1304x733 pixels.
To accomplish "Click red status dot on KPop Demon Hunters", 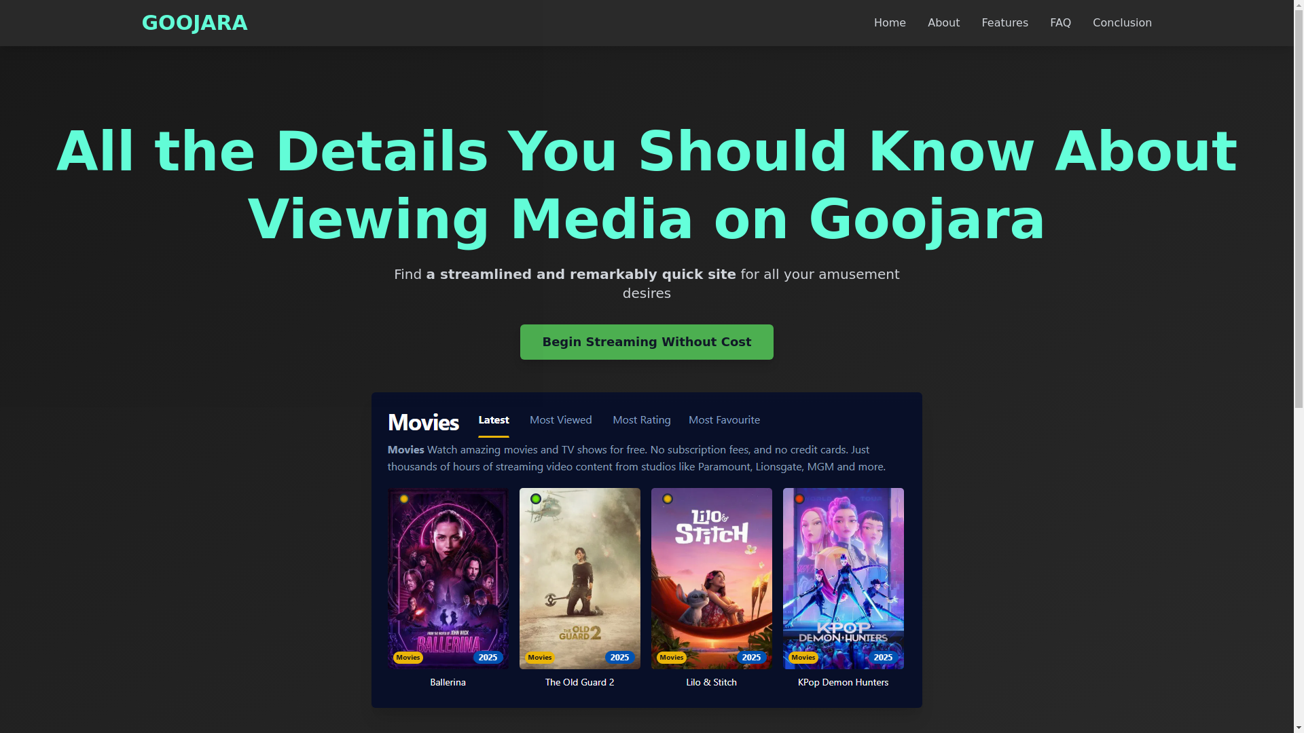I will click(x=799, y=499).
